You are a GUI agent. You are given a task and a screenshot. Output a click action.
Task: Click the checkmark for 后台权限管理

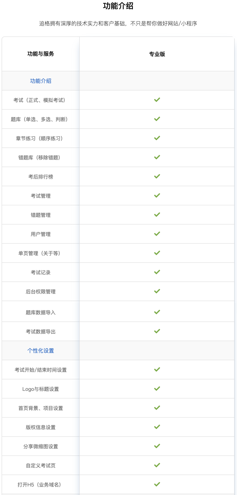(x=157, y=291)
